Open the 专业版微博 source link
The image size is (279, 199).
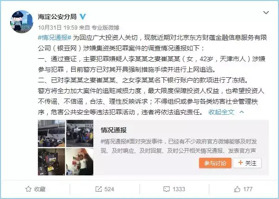[x=105, y=27]
